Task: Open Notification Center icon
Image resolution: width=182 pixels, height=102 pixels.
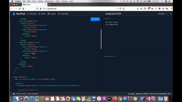Action: (x=169, y=1)
